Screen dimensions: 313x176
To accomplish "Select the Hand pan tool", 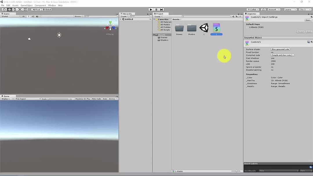I will click(x=4, y=10).
